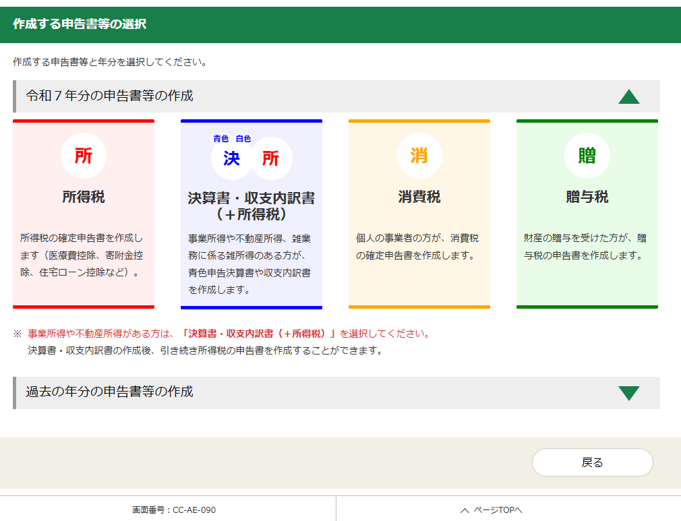This screenshot has height=521, width=681.
Task: Click the red 所 icon in blue card
Action: pos(271,159)
